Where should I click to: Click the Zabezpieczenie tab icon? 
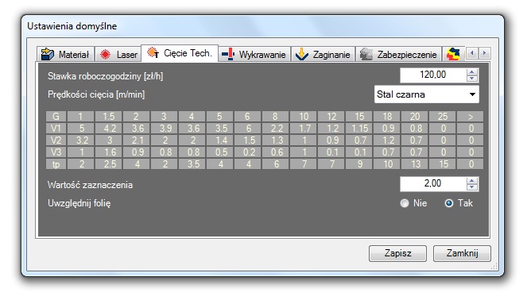coord(366,54)
